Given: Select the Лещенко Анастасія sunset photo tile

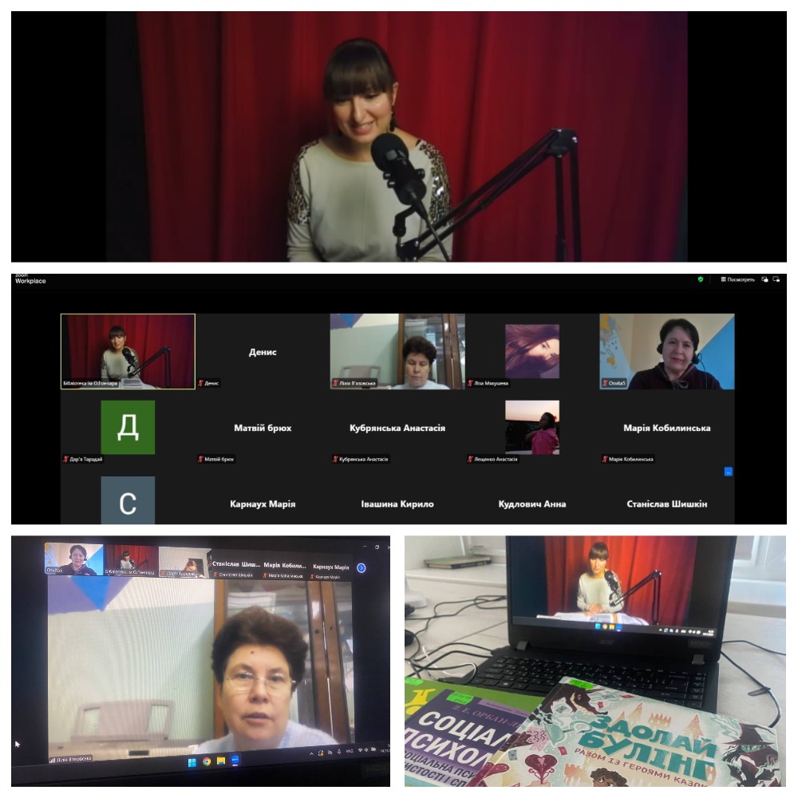Looking at the screenshot, I should click(x=532, y=427).
